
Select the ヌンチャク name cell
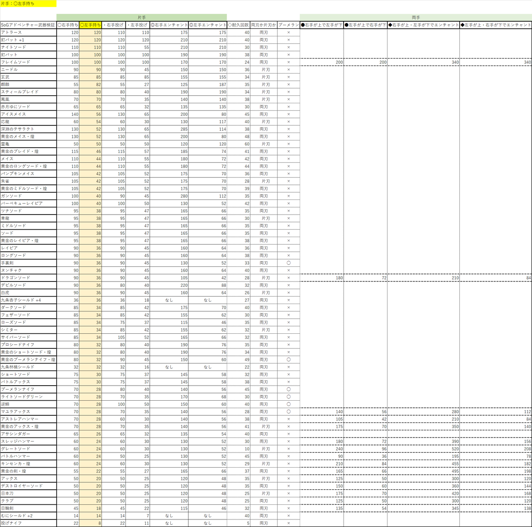point(28,270)
